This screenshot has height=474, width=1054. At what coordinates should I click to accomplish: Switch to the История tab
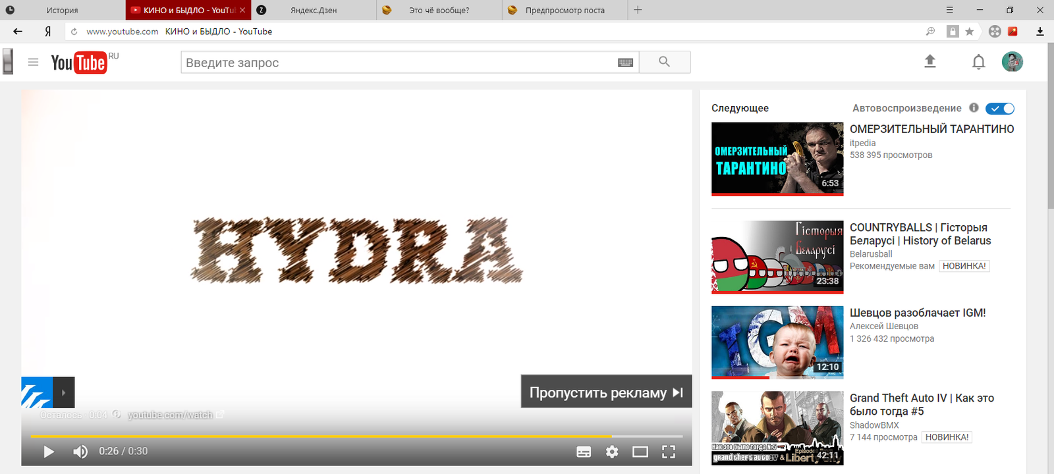tap(62, 10)
